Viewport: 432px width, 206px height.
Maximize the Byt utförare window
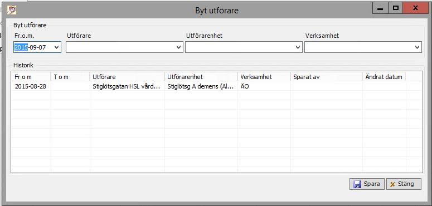tap(395, 8)
